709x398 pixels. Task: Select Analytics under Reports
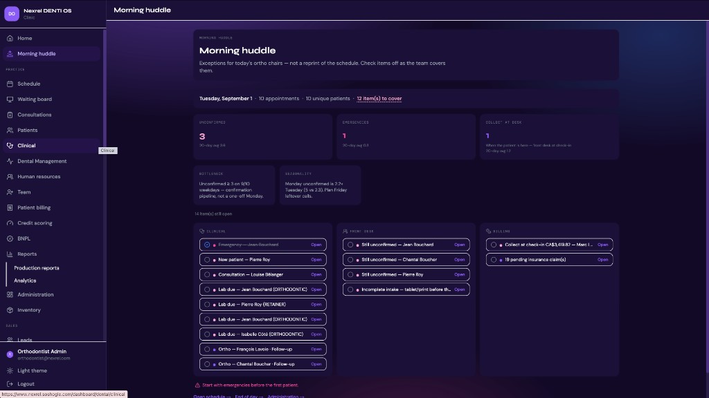[x=25, y=281]
